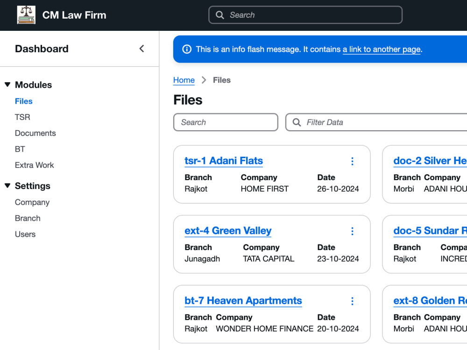Image resolution: width=467 pixels, height=350 pixels.
Task: Click the HOME FIRST company value
Action: click(264, 189)
